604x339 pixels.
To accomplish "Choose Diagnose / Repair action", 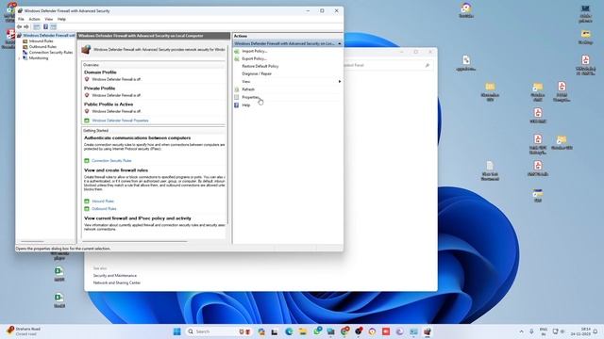I will (257, 73).
